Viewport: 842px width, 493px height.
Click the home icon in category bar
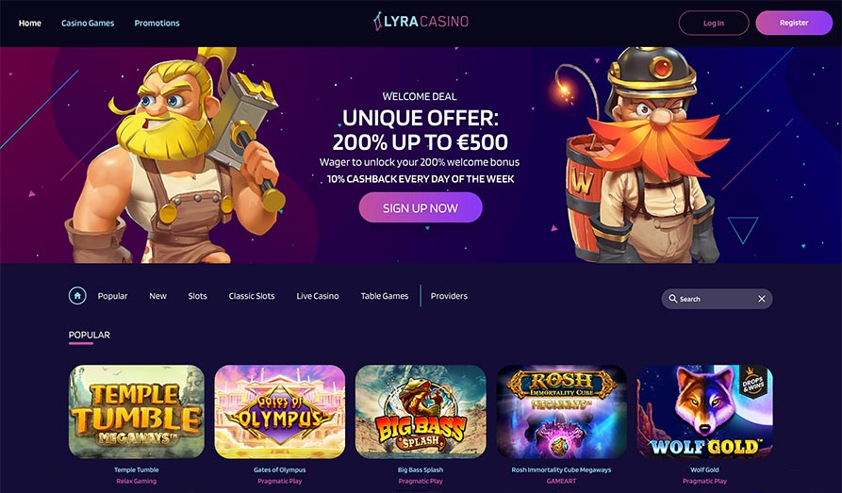(x=77, y=295)
